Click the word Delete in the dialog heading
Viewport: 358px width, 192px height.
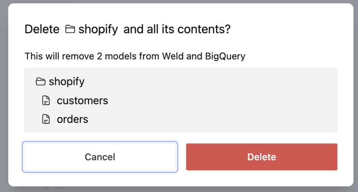pyautogui.click(x=42, y=29)
